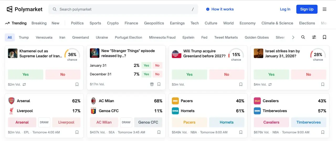Click the search magnifier icon in filter row
336x141 pixels.
click(303, 37)
